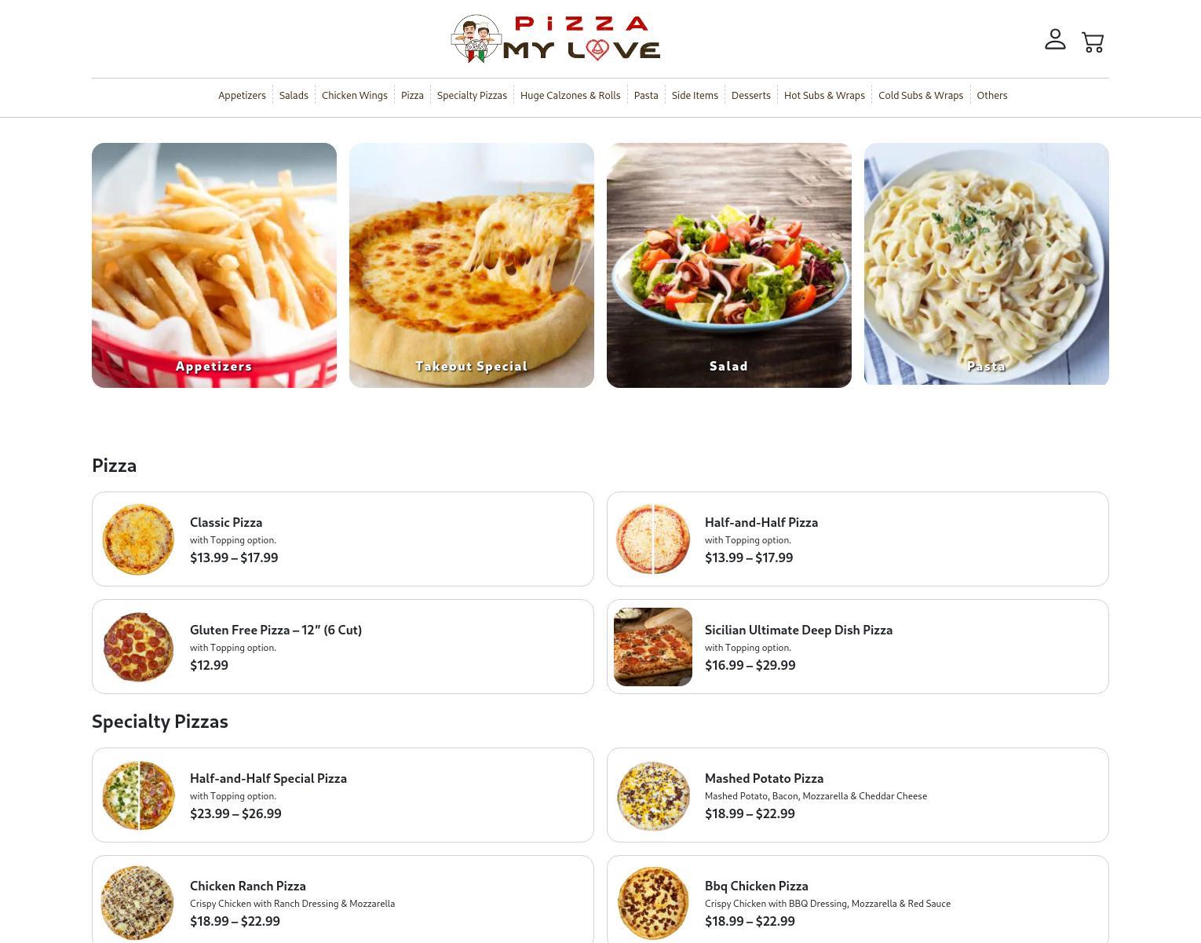
Task: Open the shopping cart icon
Action: click(1093, 42)
